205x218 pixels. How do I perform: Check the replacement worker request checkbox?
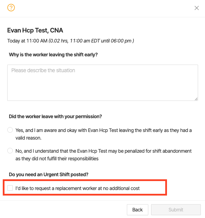point(10,188)
